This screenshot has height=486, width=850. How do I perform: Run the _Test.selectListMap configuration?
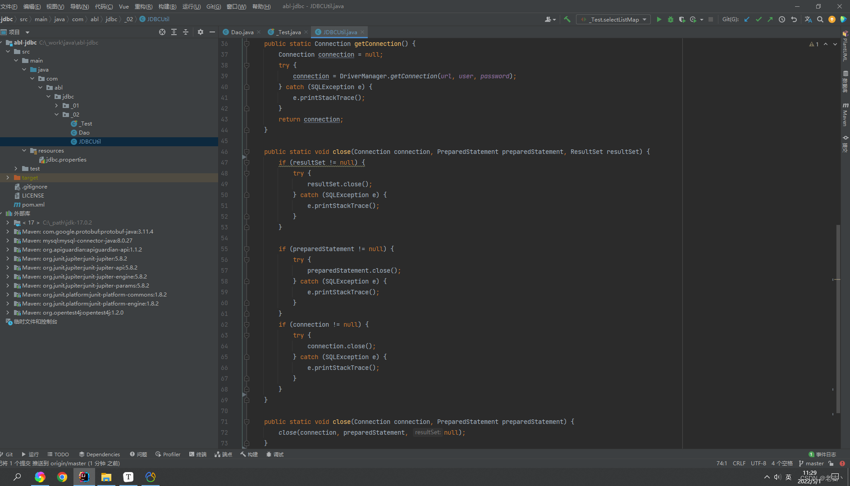[x=659, y=19]
